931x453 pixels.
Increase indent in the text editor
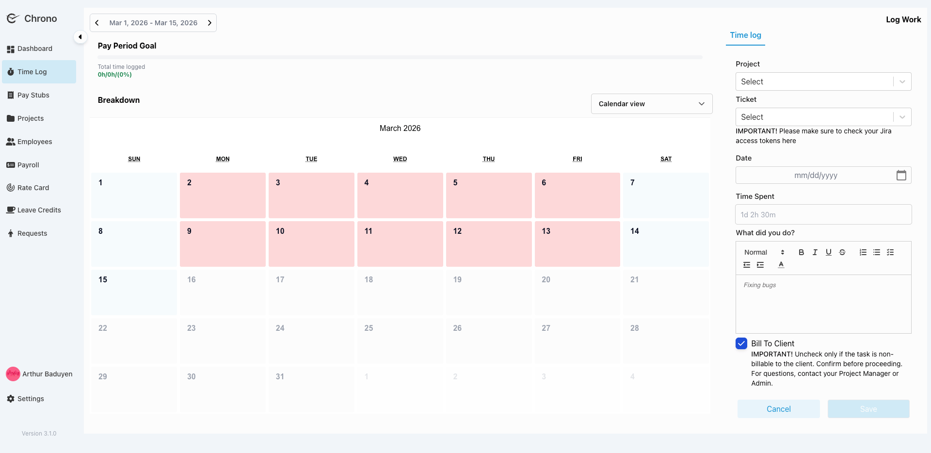(x=760, y=265)
